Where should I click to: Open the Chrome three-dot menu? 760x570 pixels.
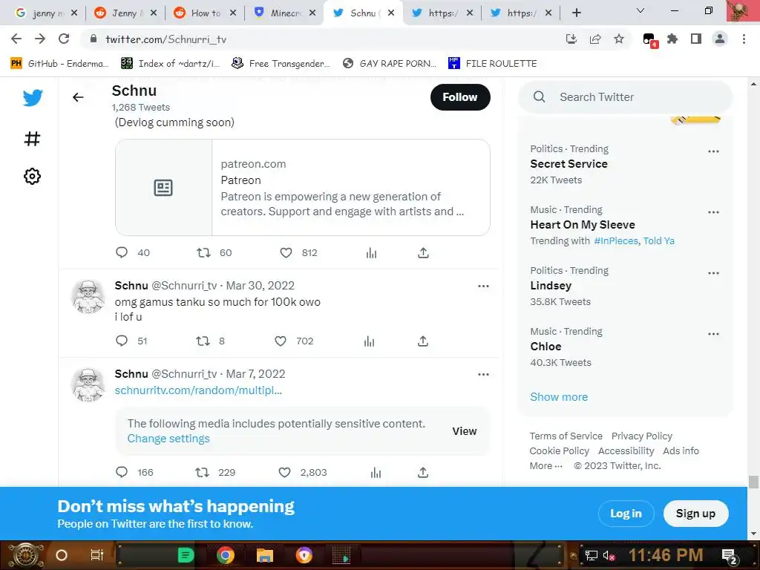(744, 39)
